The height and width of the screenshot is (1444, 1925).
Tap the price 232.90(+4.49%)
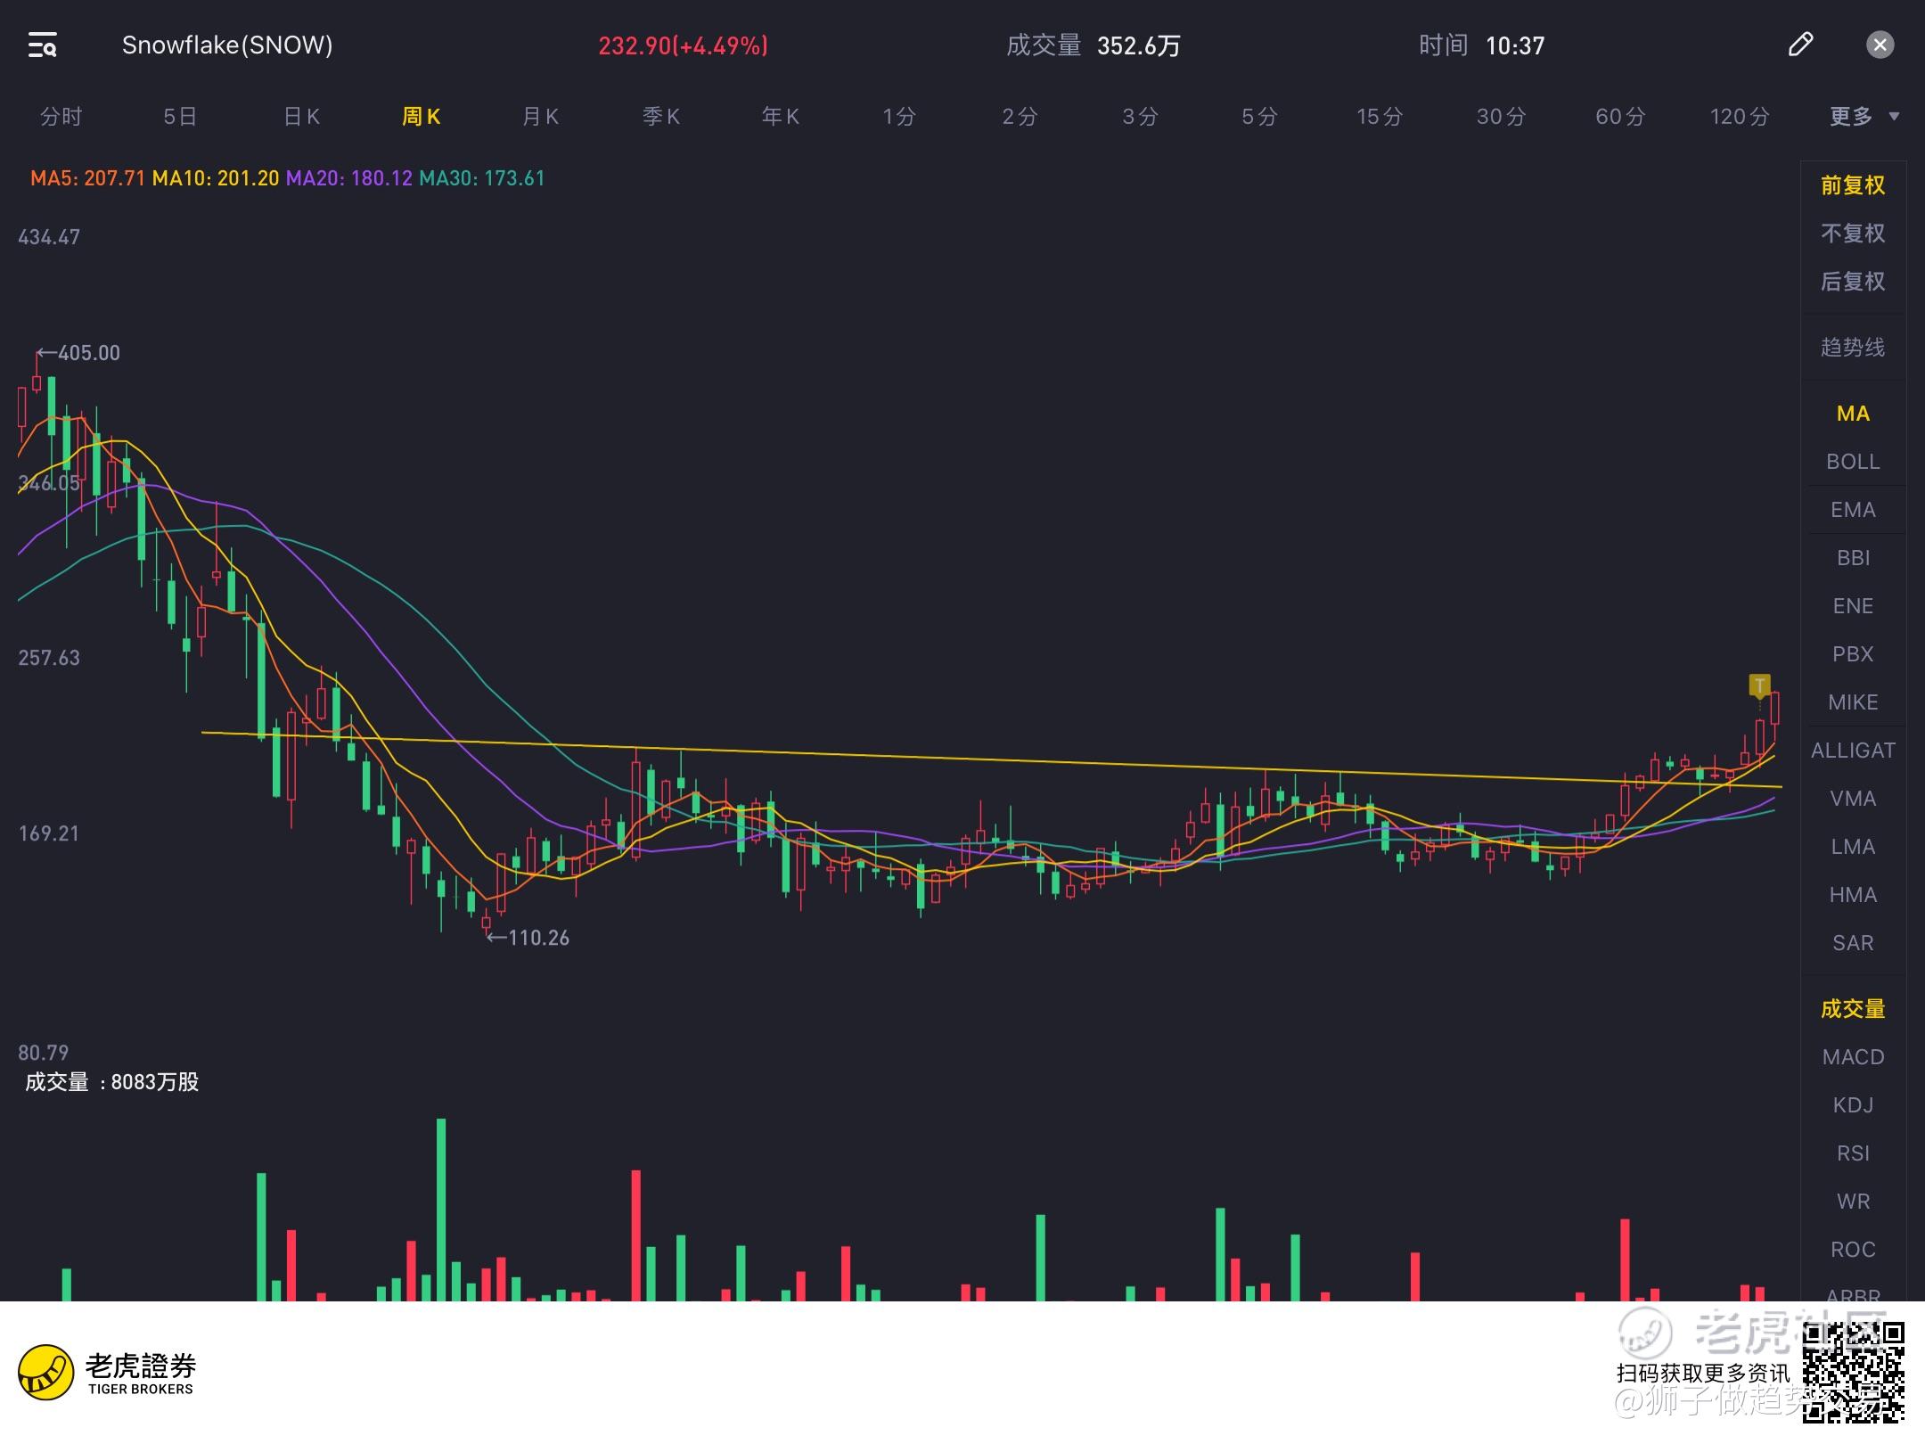pyautogui.click(x=683, y=45)
